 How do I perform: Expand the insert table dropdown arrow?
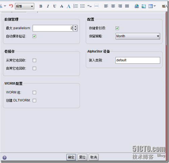pyautogui.click(x=155, y=6)
